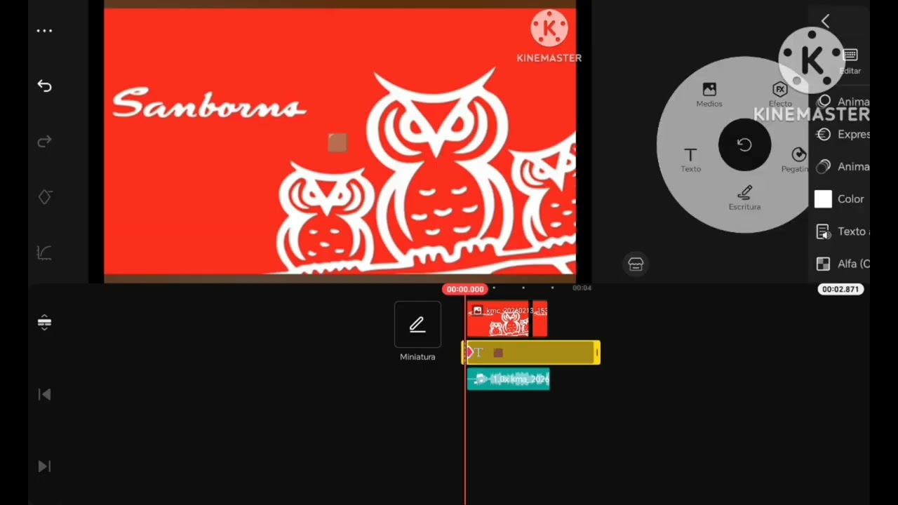Viewport: 898px width, 505px height.
Task: Open the Alfa opacity option
Action: (843, 264)
